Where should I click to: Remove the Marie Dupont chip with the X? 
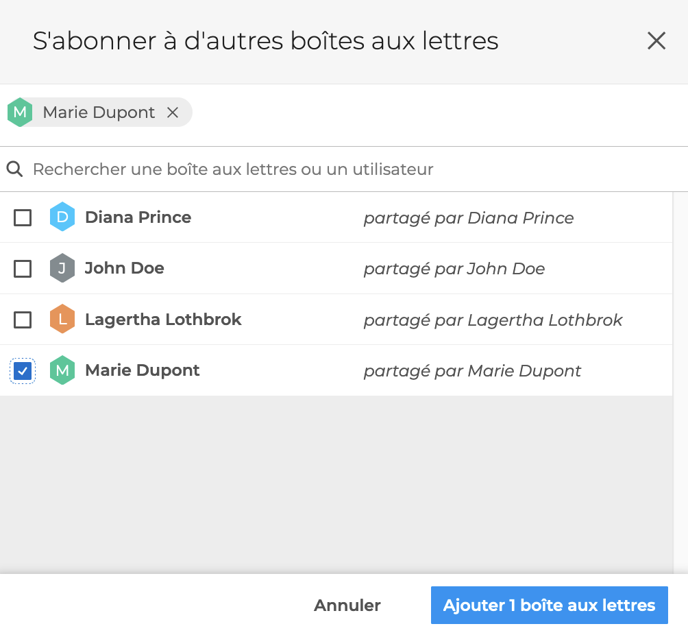point(173,112)
